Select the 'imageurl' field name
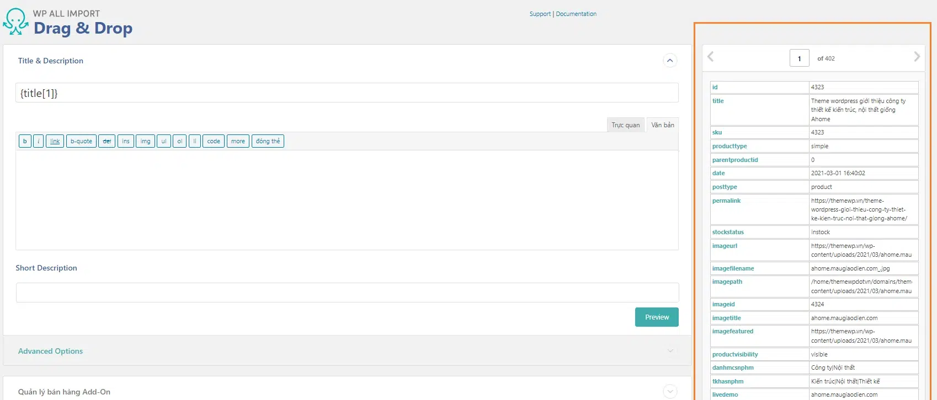The image size is (937, 400). (x=725, y=246)
